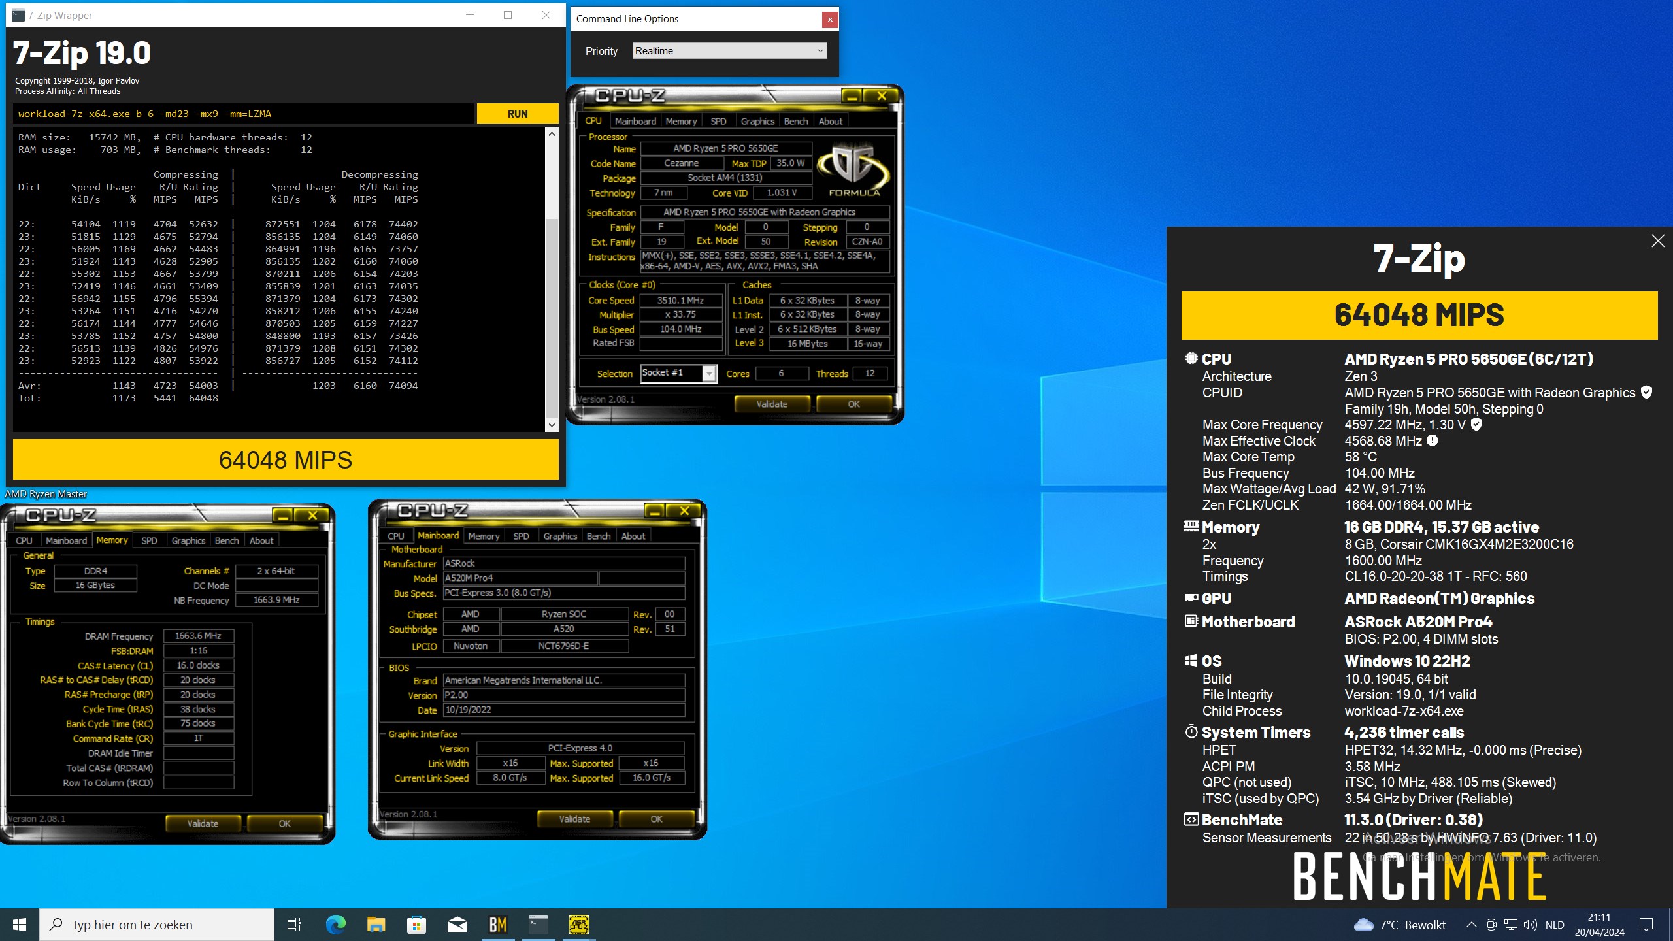Image resolution: width=1673 pixels, height=941 pixels.
Task: Switch to BenchMate taskbar icon
Action: (x=498, y=925)
